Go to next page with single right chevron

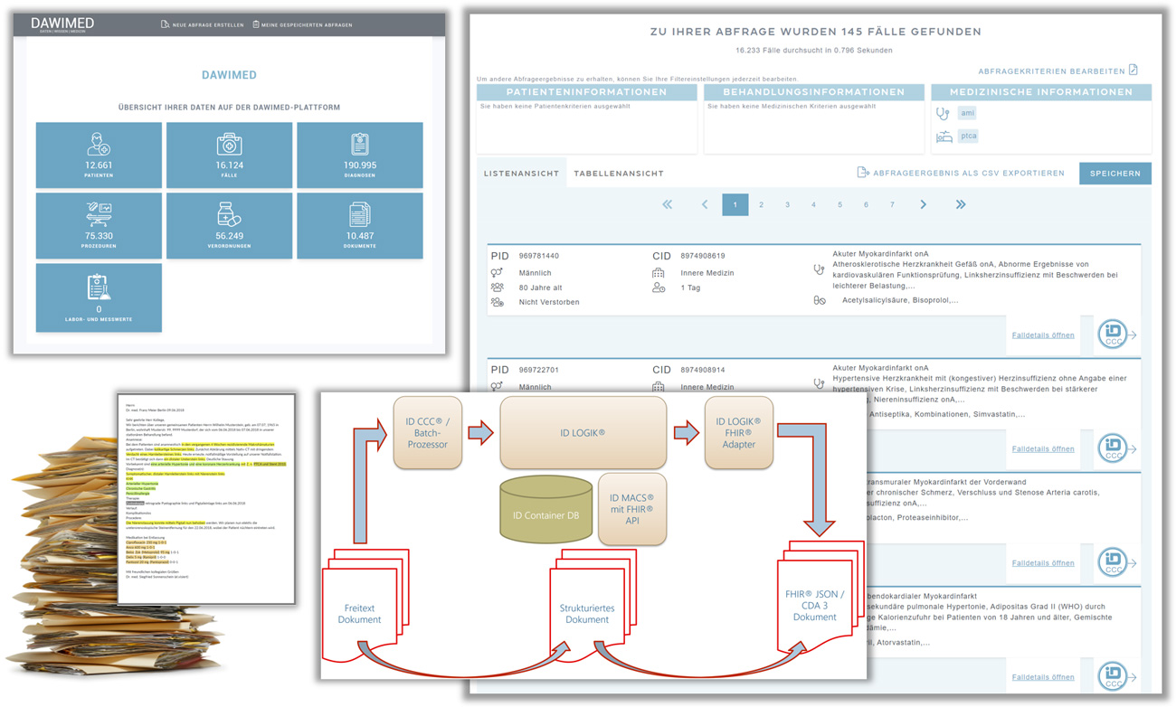[x=923, y=205]
